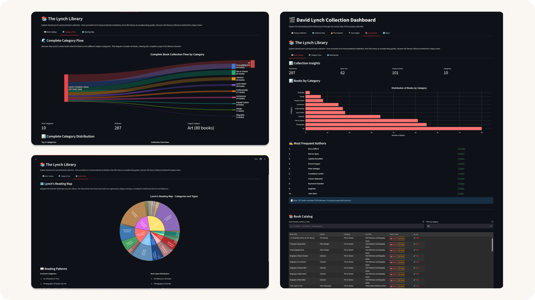Click the Literature bar in the bar chart
Screen dimensions: 535x300
tap(343, 117)
